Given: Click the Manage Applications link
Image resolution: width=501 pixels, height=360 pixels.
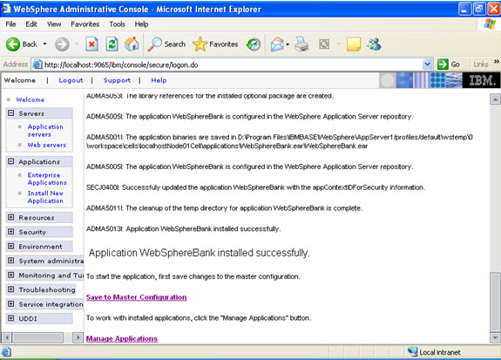Looking at the screenshot, I should coord(122,338).
